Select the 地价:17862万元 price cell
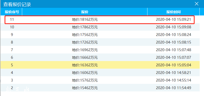 pos(85,27)
